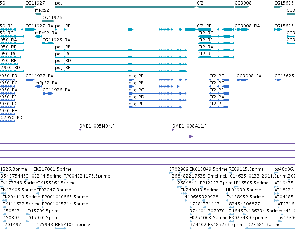Select the CG11927 gene feature
This screenshot has height=230, width=295.
click(x=31, y=7)
